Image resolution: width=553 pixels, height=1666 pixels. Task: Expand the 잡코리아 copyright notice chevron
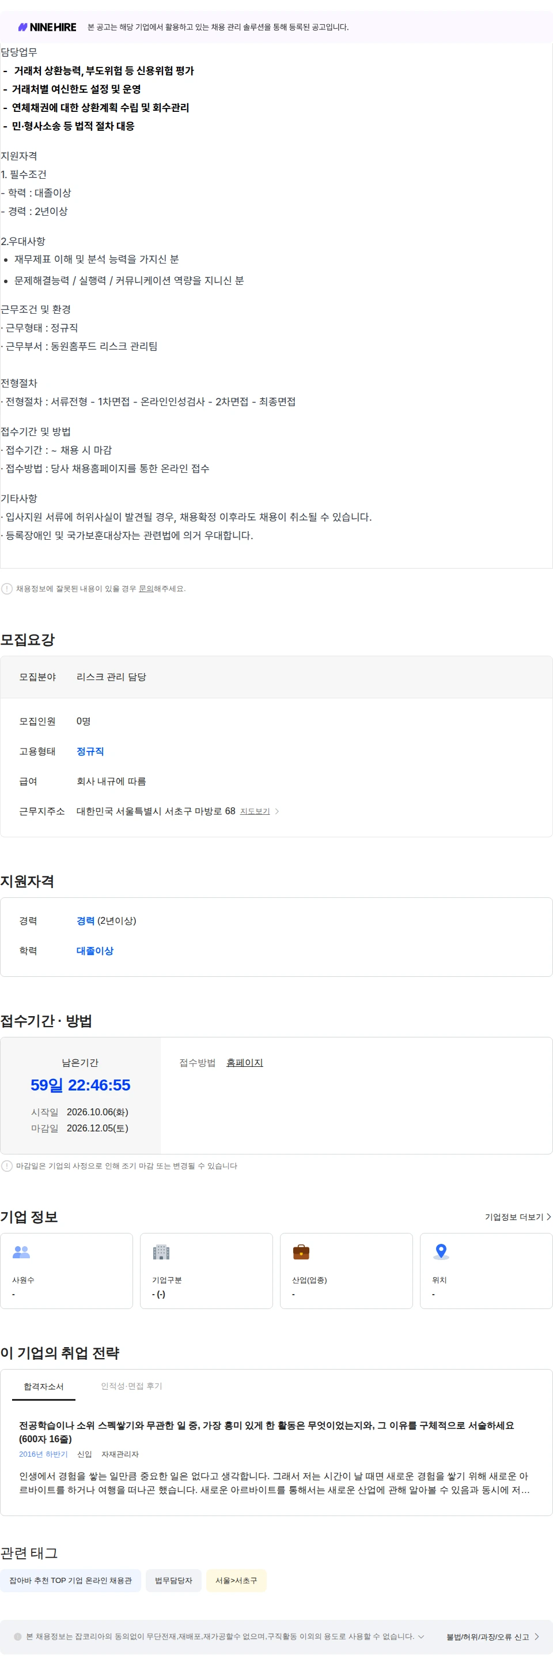(421, 1636)
